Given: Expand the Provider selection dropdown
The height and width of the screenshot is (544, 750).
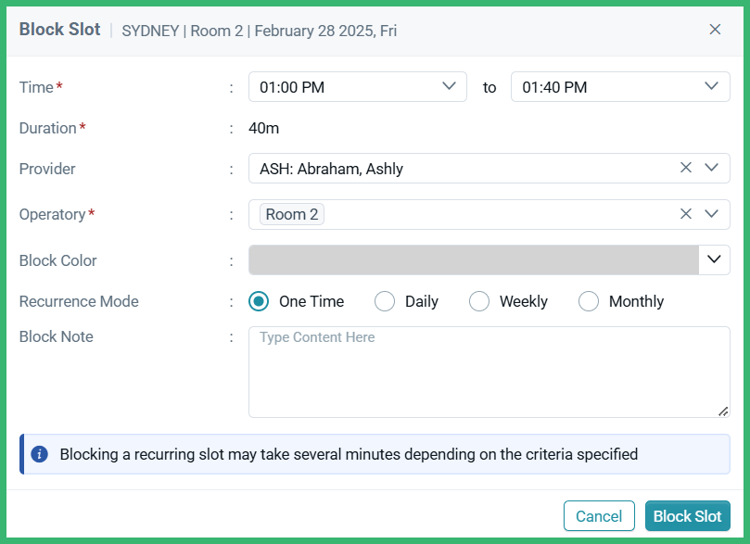Looking at the screenshot, I should [712, 168].
